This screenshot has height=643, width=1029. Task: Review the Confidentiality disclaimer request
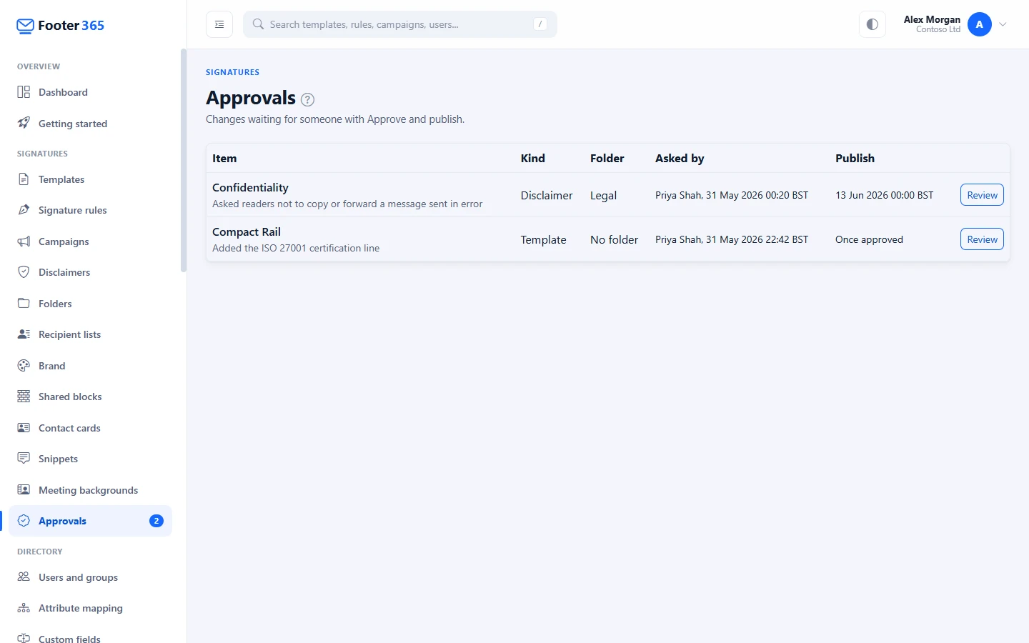[982, 195]
